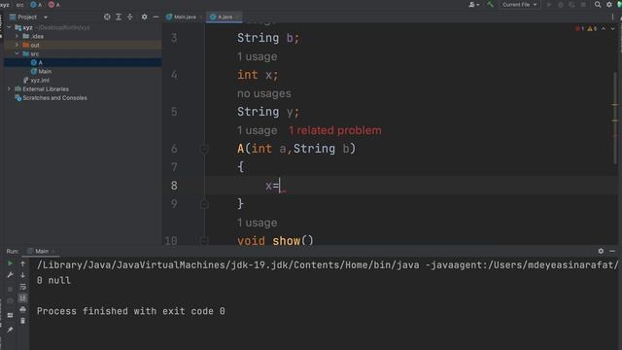Select the A.java editor tab
The width and height of the screenshot is (622, 350).
pyautogui.click(x=225, y=17)
